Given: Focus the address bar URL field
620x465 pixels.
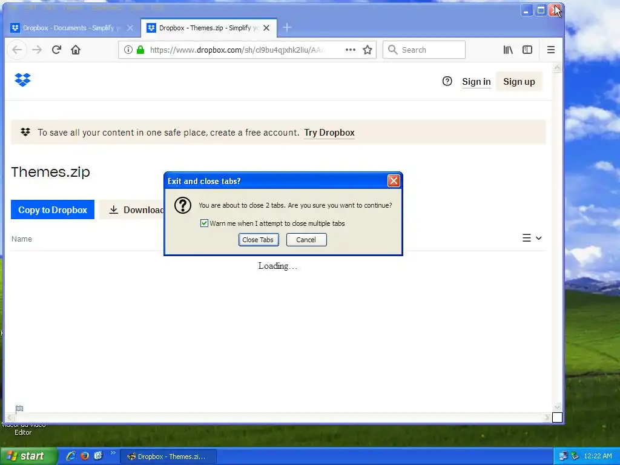Looking at the screenshot, I should pos(237,50).
